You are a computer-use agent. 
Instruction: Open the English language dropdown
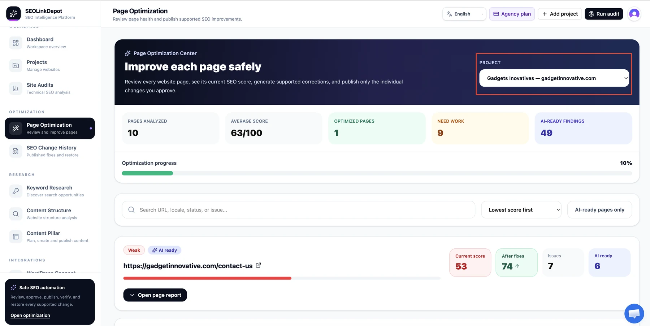pyautogui.click(x=464, y=14)
